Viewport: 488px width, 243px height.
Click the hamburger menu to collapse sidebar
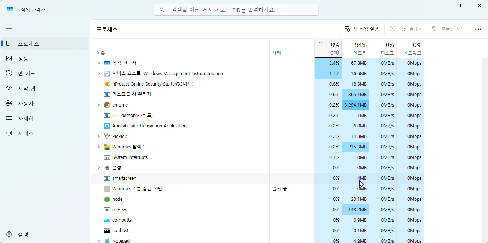[9, 28]
